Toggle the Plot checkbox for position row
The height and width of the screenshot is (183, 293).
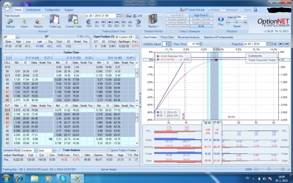(x=136, y=160)
